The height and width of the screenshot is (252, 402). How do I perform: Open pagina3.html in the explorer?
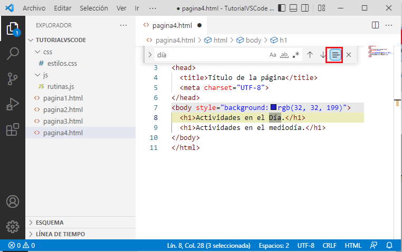click(63, 121)
